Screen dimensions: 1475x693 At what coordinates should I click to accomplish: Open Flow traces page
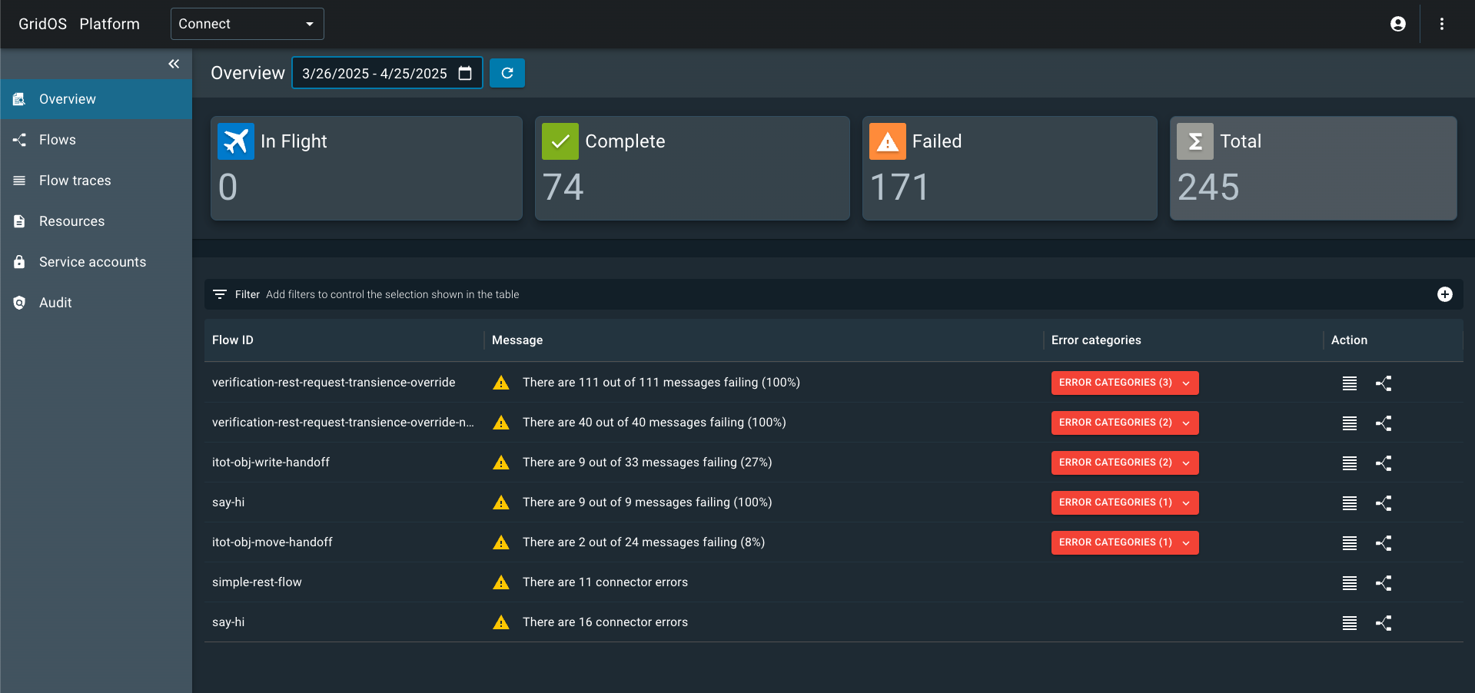pos(75,181)
